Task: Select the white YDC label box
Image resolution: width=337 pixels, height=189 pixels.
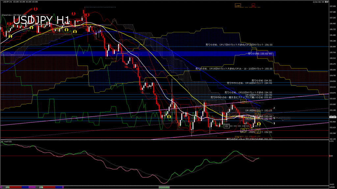Action: pos(226,126)
